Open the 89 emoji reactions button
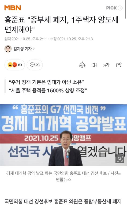 (x=15, y=65)
